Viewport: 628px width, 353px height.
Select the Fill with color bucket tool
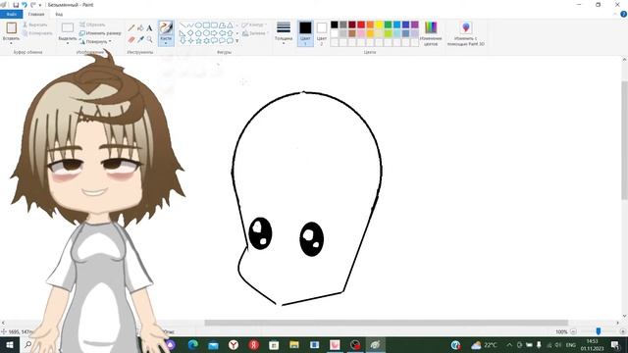pyautogui.click(x=140, y=28)
